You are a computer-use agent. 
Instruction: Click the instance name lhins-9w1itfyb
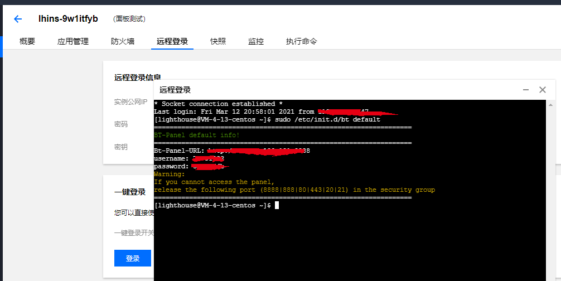click(x=69, y=18)
